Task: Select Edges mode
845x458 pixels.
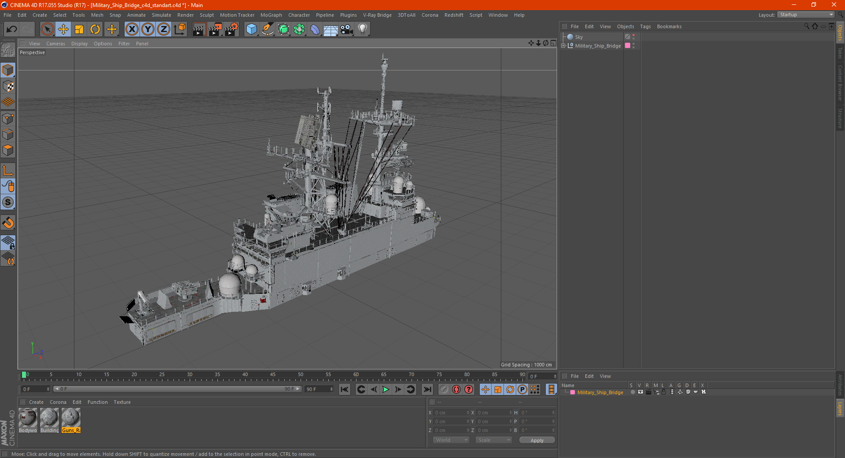Action: (x=8, y=134)
